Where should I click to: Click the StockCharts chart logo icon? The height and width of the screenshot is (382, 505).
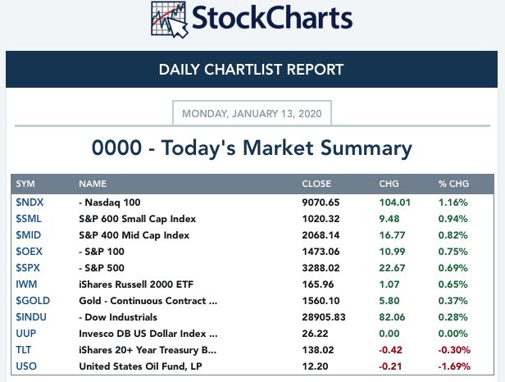pos(170,20)
